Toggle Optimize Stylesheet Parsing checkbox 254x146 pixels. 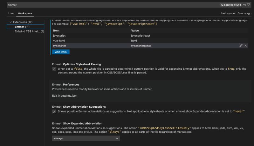coord(54,69)
